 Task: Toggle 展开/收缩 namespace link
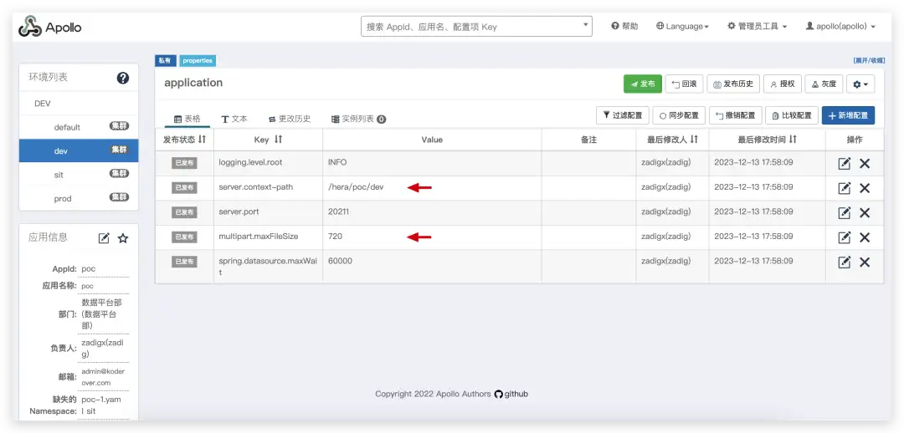coord(869,60)
